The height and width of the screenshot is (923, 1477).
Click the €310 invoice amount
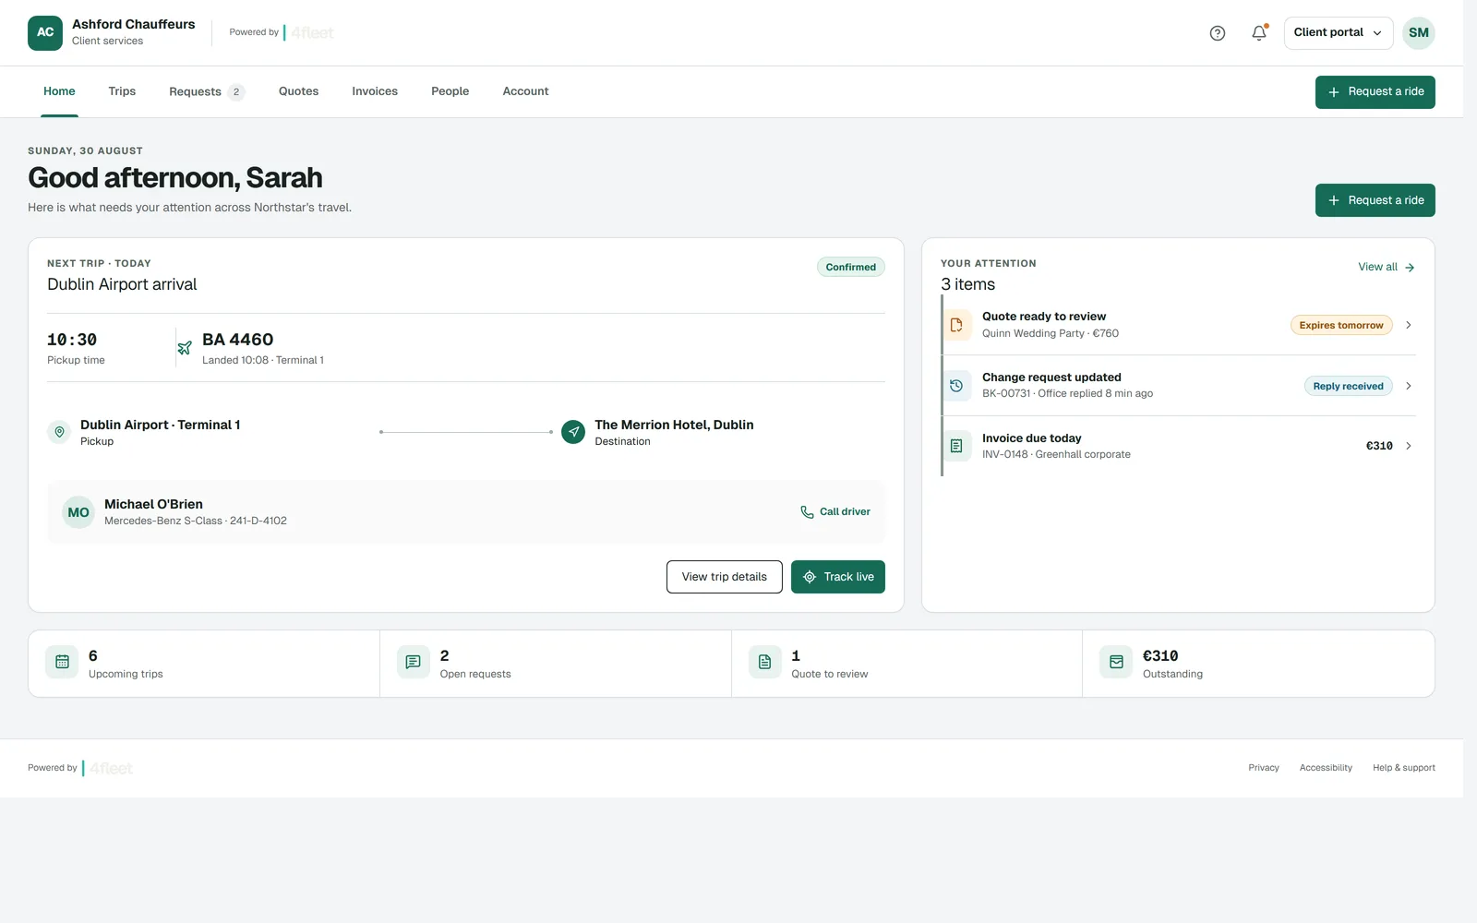(x=1379, y=446)
